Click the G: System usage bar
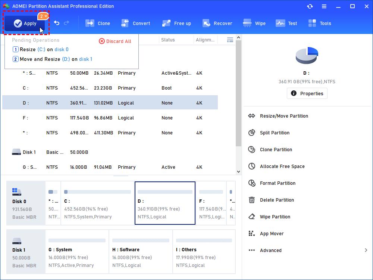 pos(77,240)
